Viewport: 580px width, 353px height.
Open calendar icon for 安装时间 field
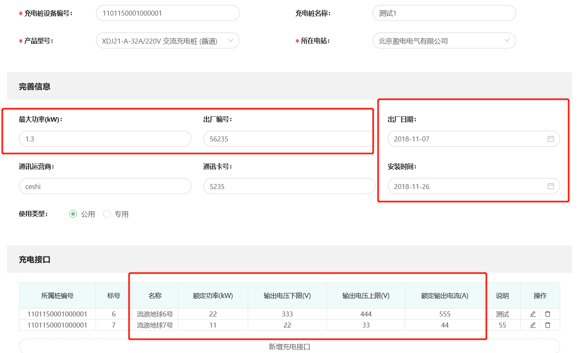point(550,186)
